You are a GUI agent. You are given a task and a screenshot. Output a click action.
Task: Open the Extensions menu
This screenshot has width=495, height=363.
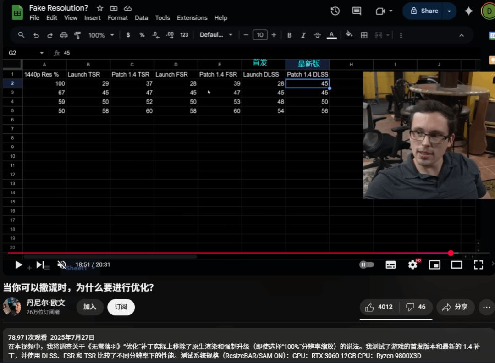click(192, 18)
